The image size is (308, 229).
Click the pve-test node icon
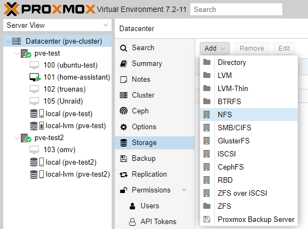click(x=26, y=53)
